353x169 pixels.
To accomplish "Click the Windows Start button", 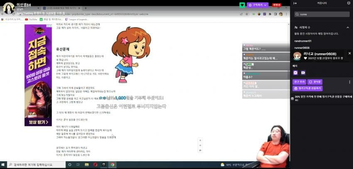I will pyautogui.click(x=3, y=165).
